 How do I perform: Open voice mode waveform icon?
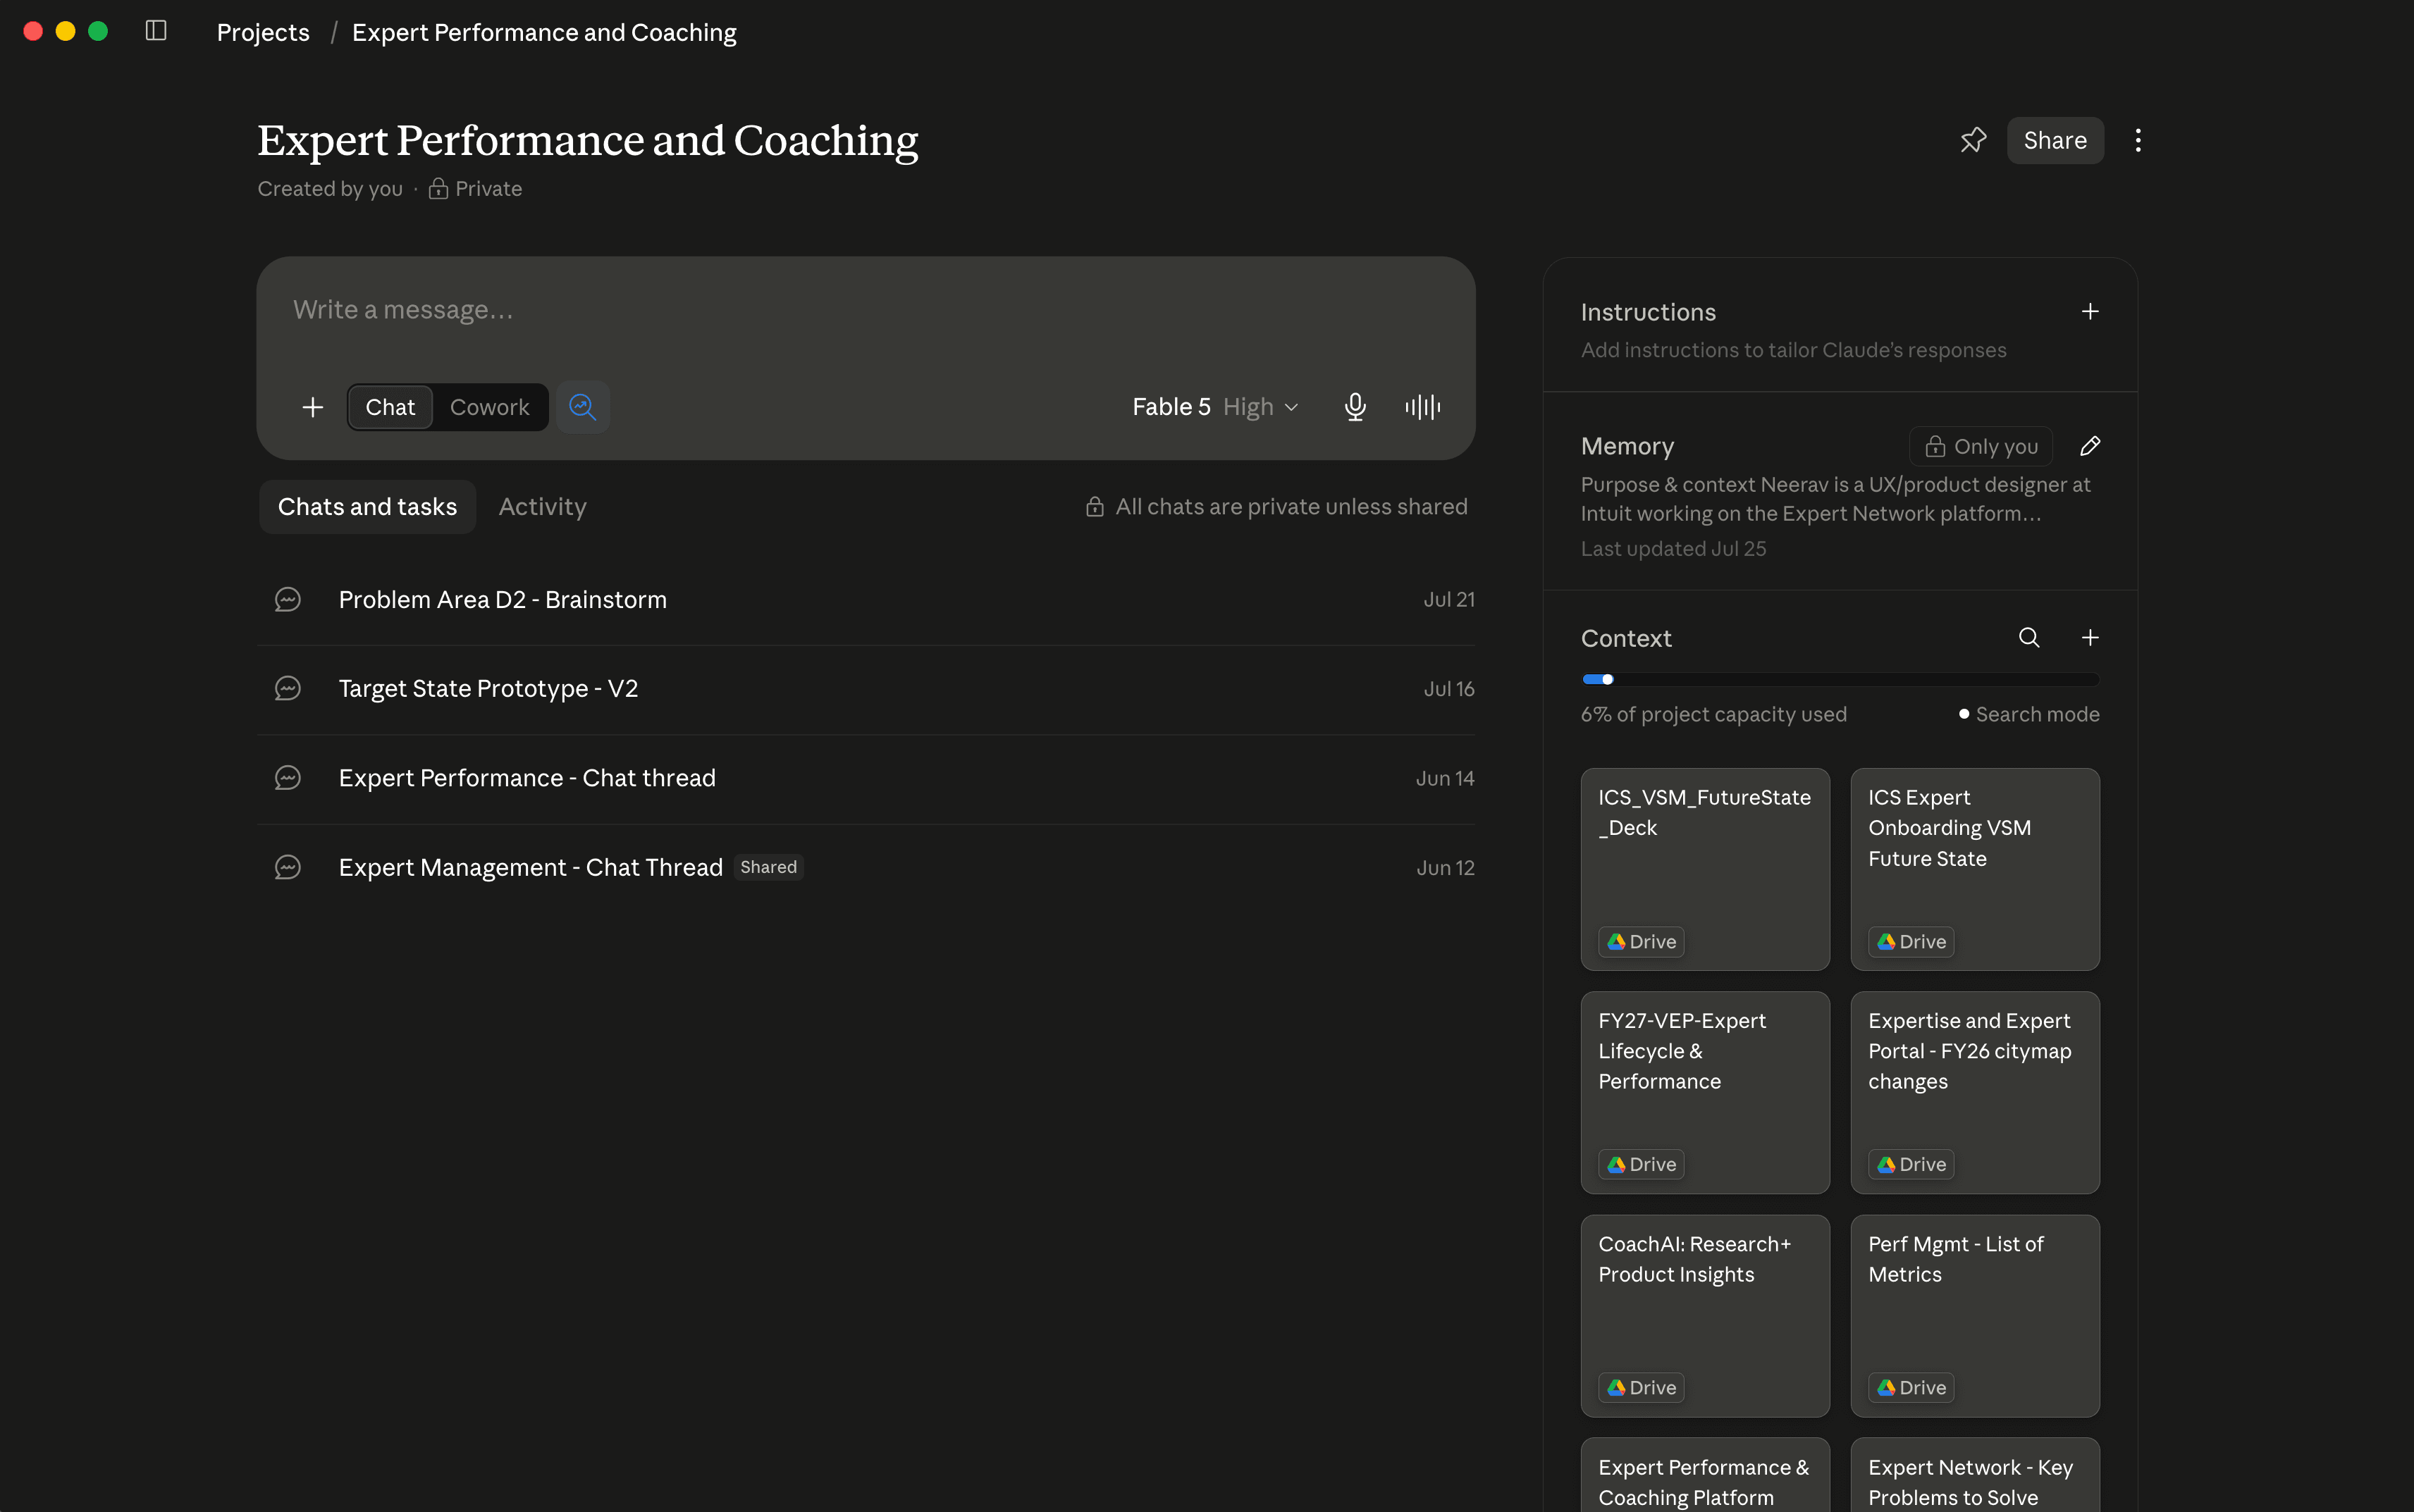tap(1422, 407)
